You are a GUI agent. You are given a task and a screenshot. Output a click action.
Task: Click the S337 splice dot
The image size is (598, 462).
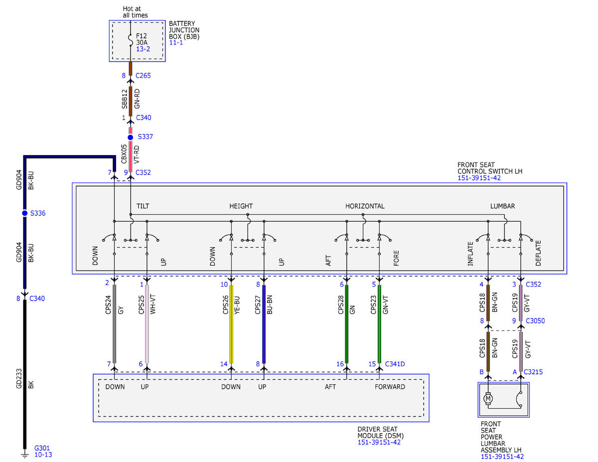click(131, 137)
